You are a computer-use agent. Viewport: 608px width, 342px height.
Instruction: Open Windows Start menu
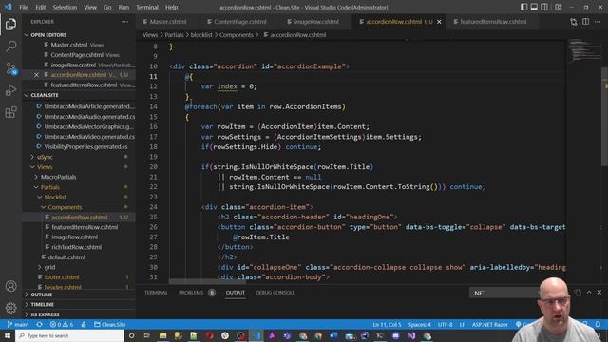[x=8, y=335]
